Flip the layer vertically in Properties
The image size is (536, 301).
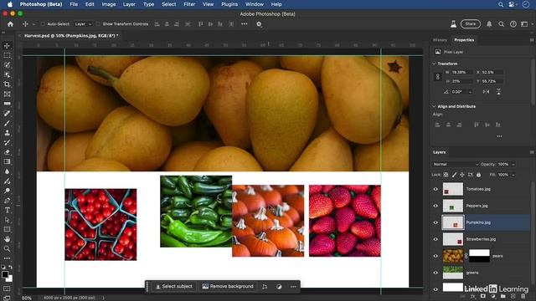click(x=499, y=91)
